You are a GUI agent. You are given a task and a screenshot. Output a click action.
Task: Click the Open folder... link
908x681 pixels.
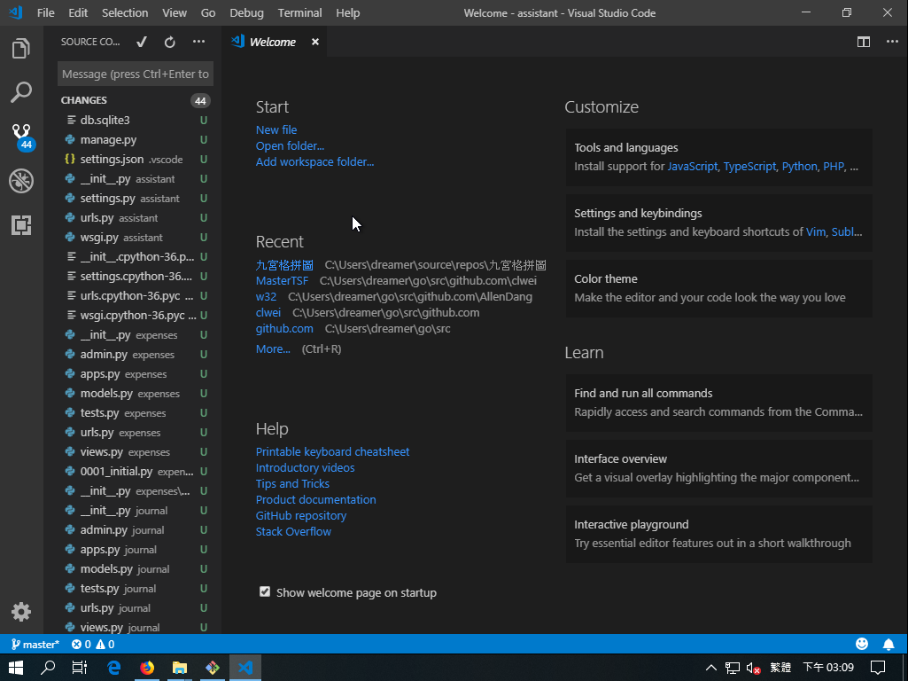pyautogui.click(x=290, y=145)
